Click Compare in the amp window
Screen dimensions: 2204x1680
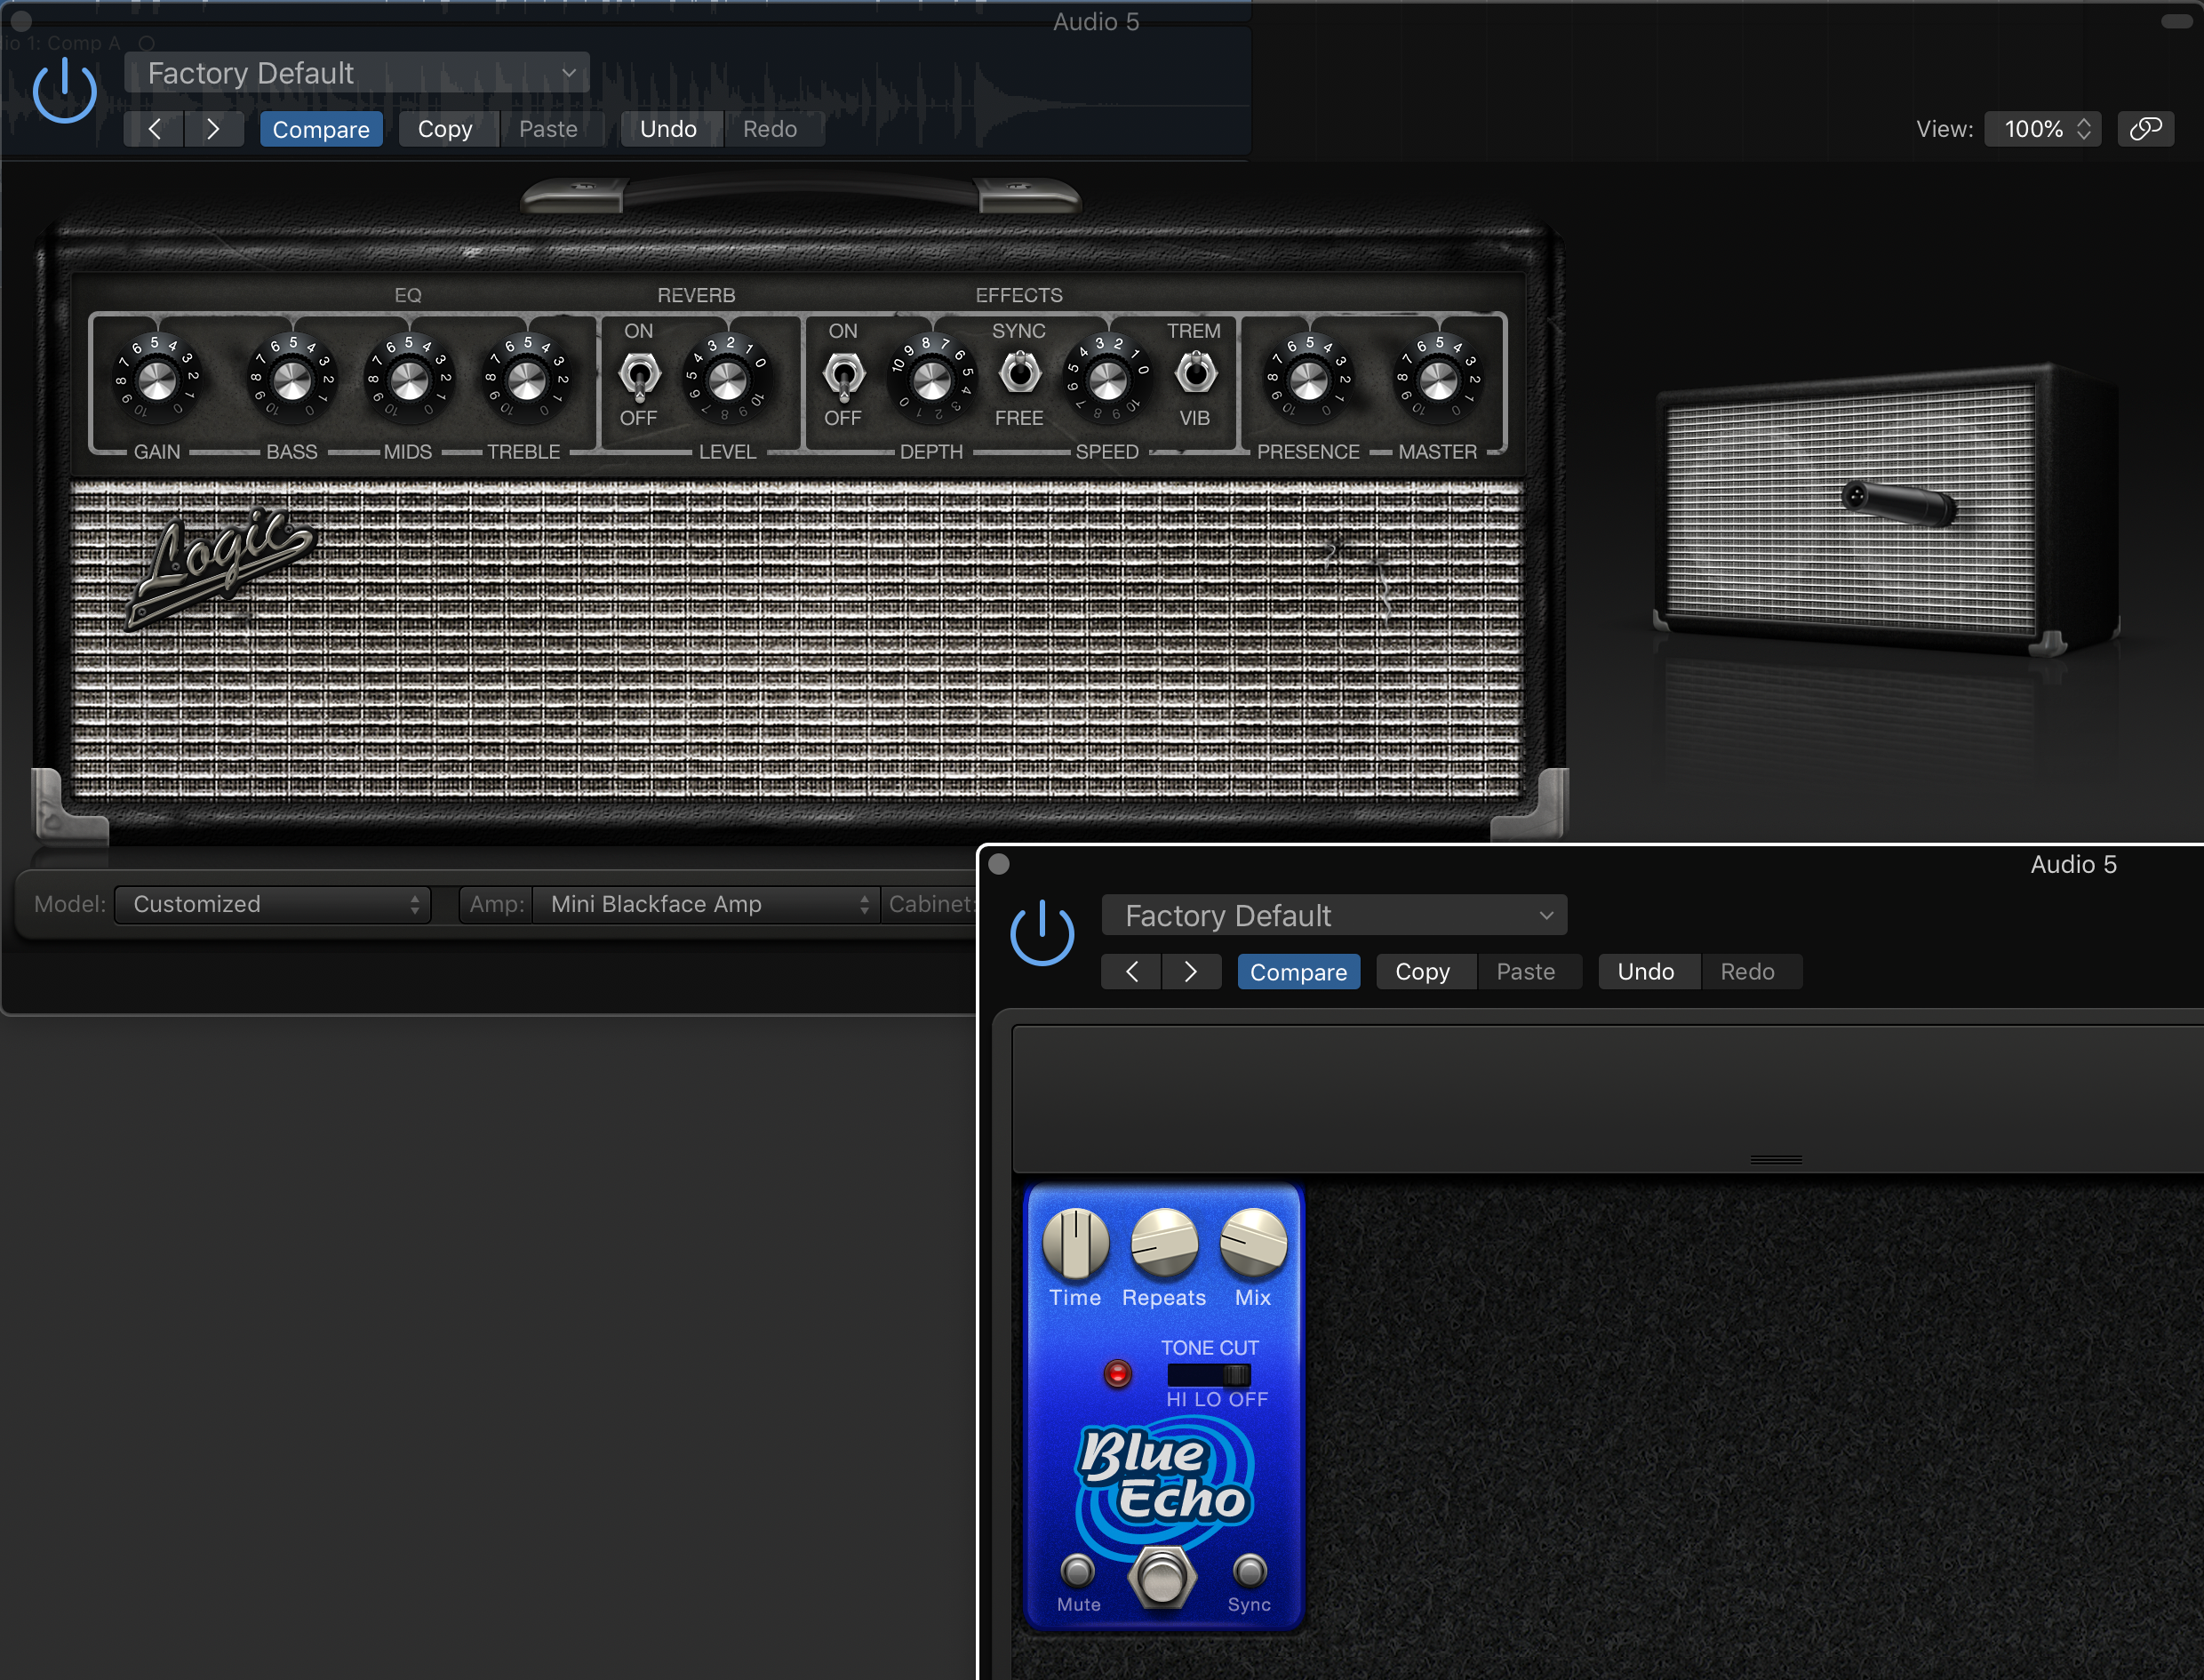tap(321, 129)
